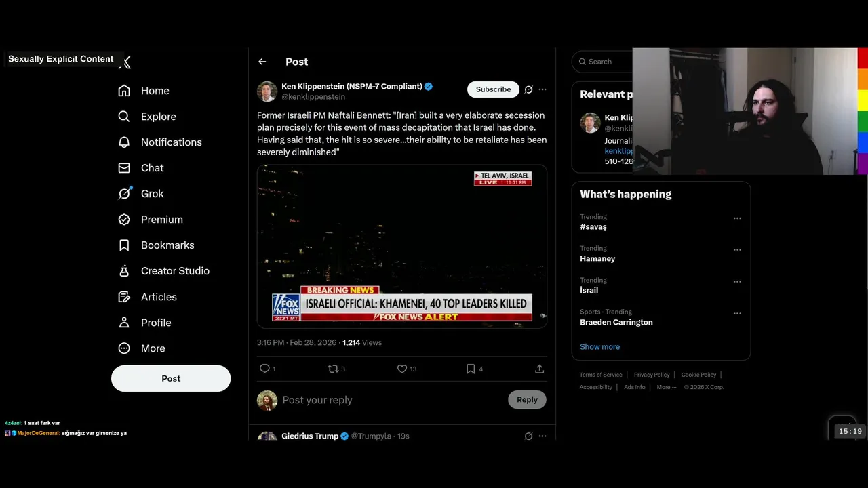Click the reply comment icon
This screenshot has width=868, height=488.
tap(264, 369)
